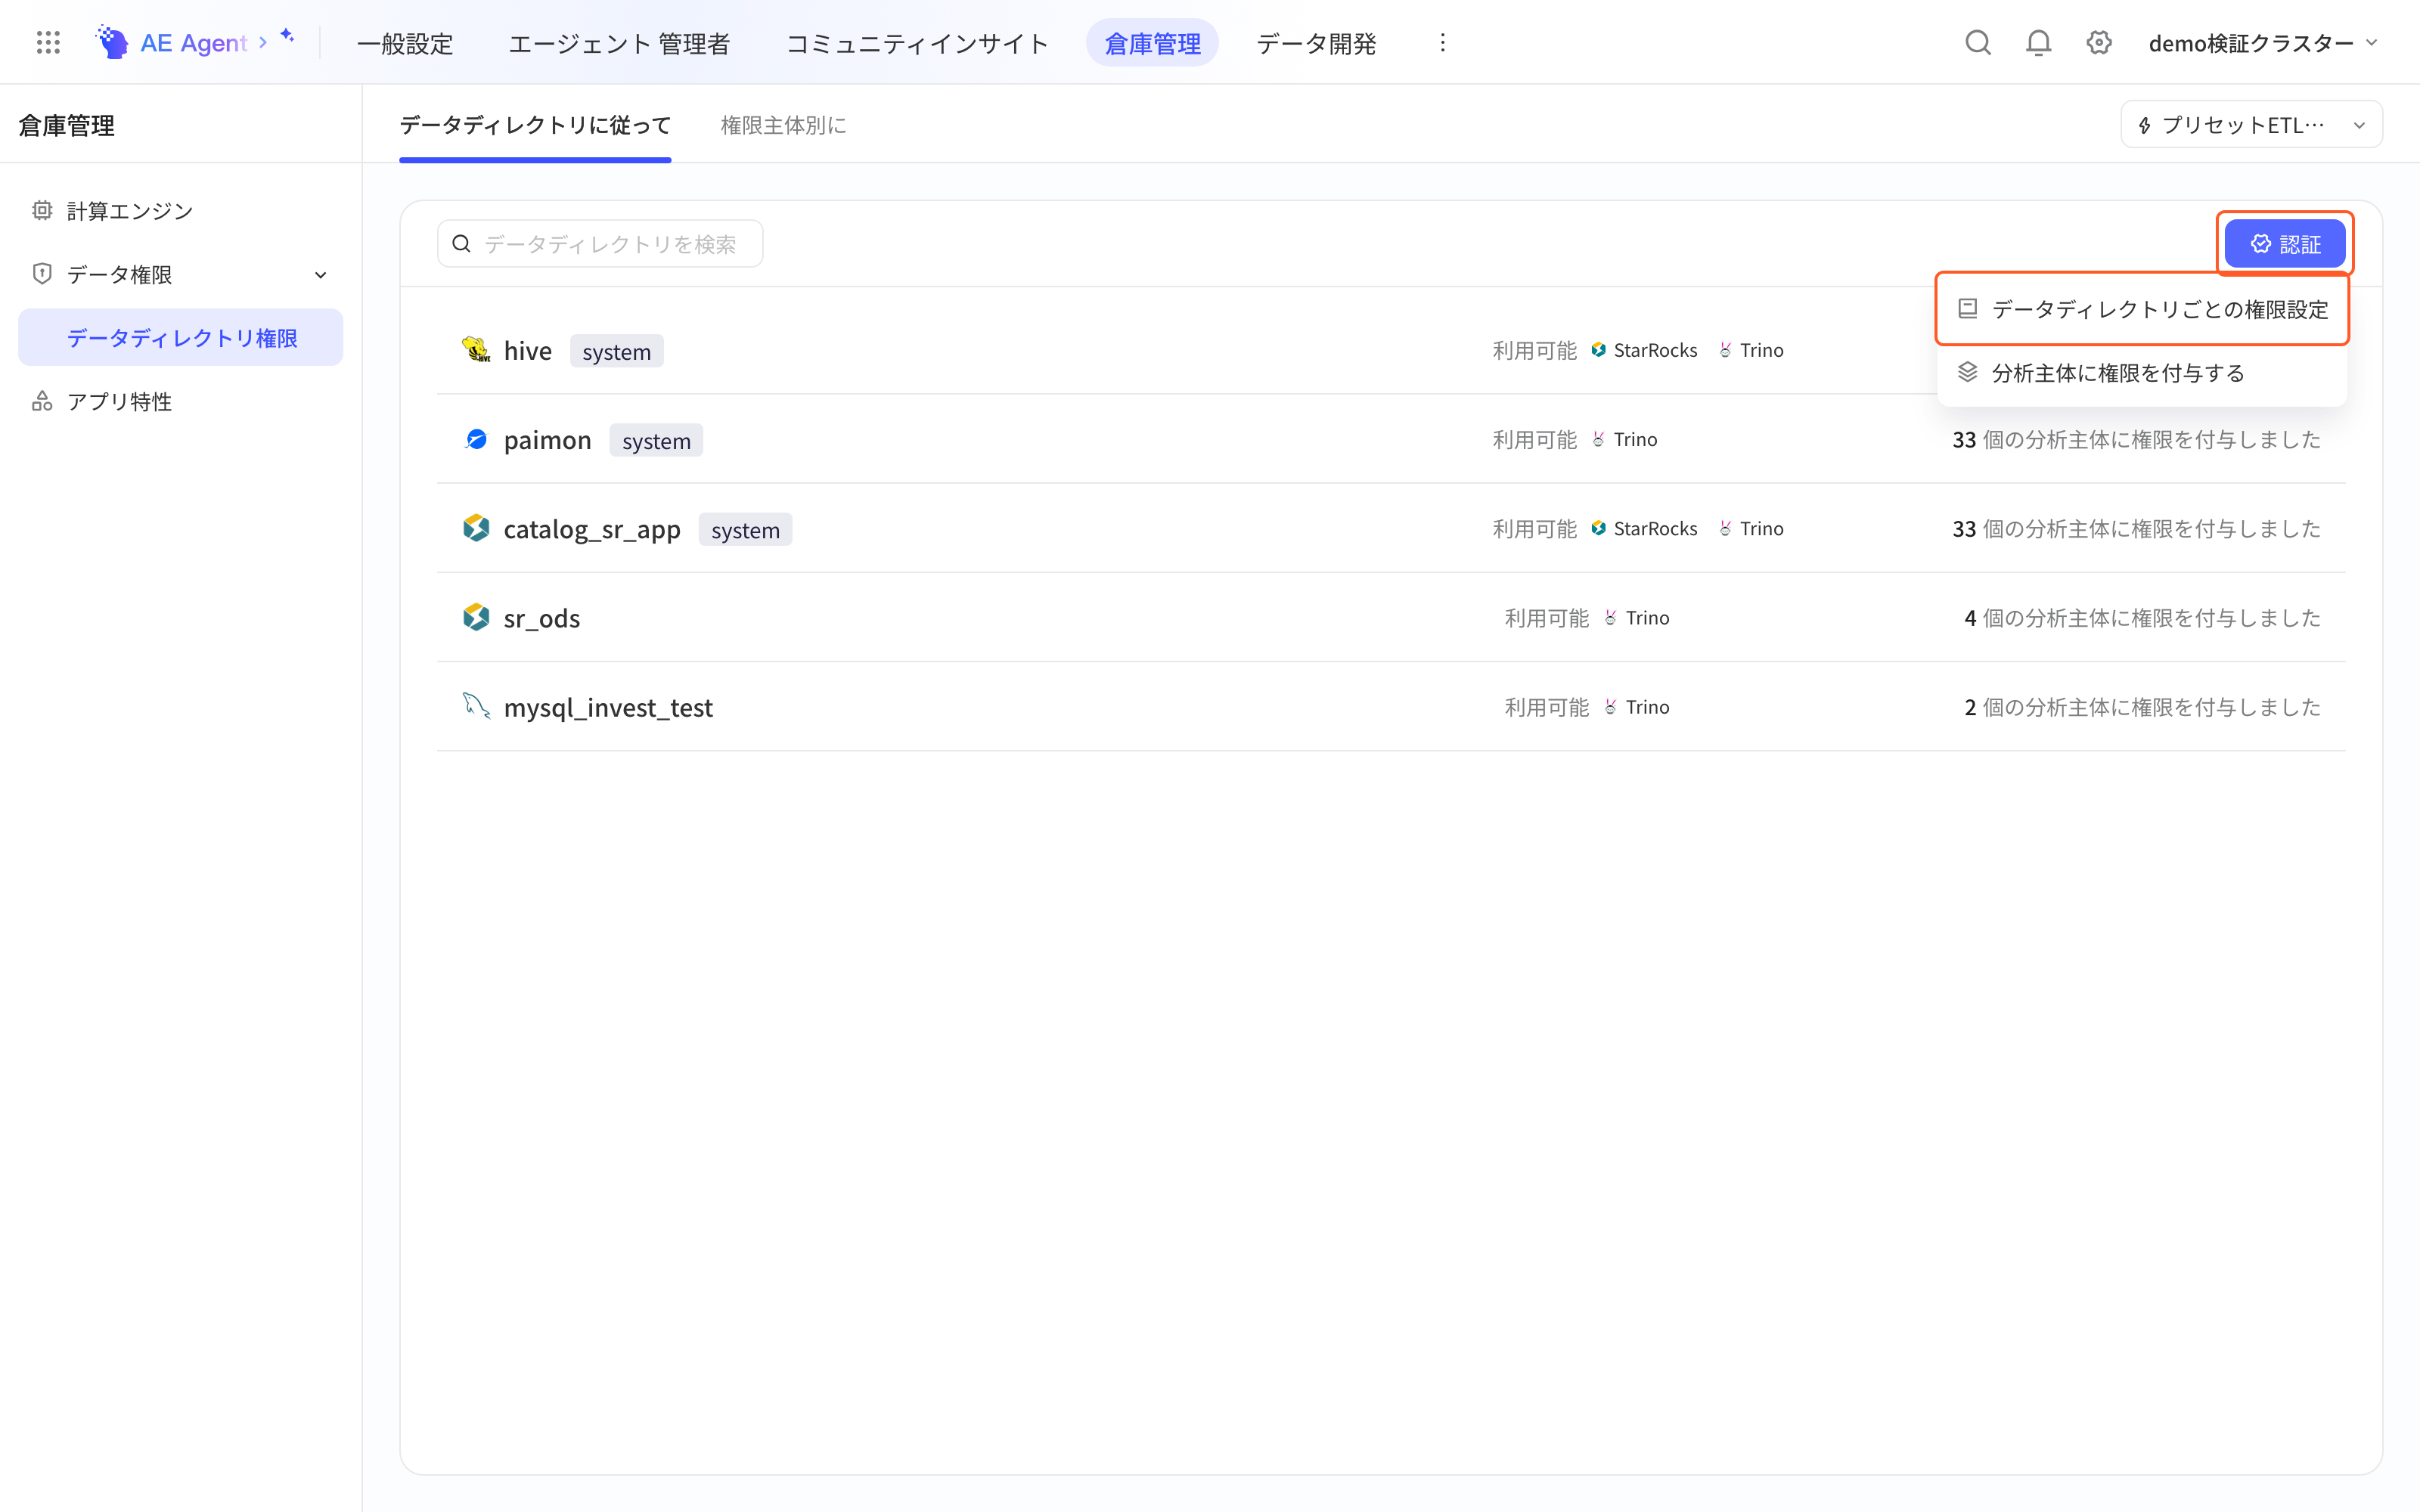Viewport: 2420px width, 1512px height.
Task: Open the demo検証クラスター cluster dropdown
Action: tap(2262, 43)
